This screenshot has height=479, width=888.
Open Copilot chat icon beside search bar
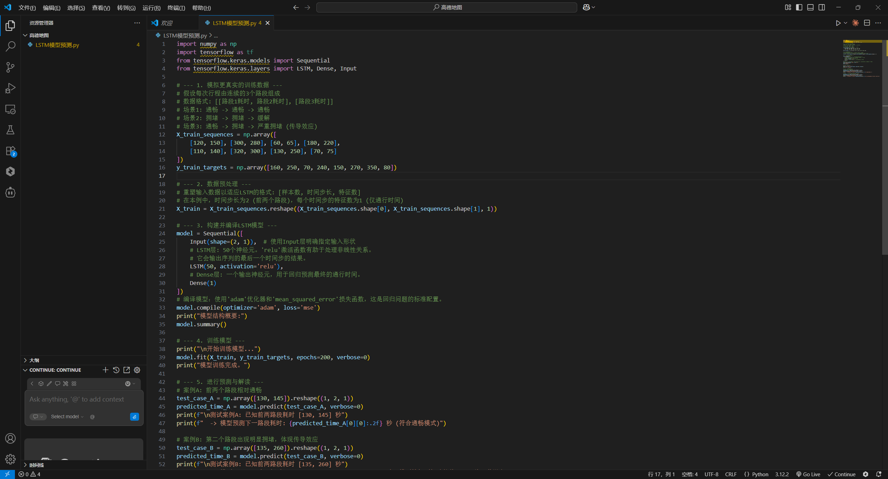pos(586,7)
